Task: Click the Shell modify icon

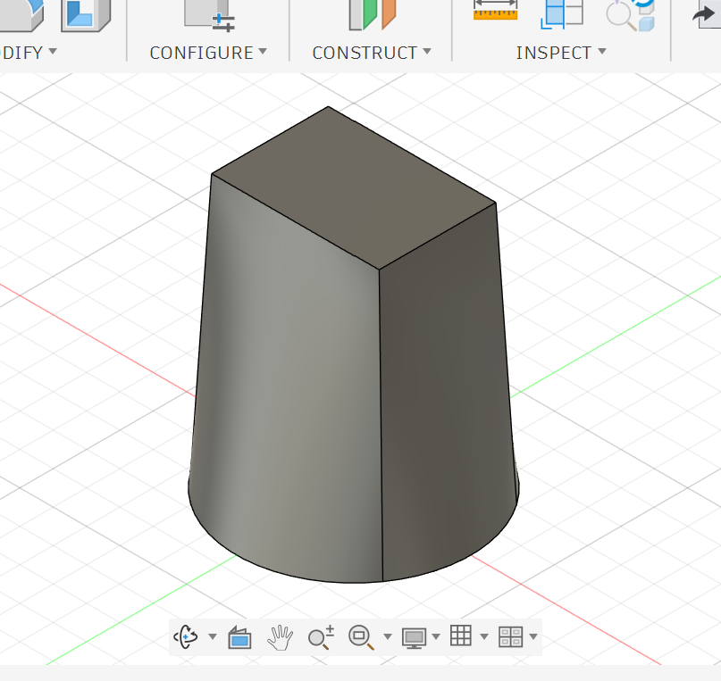Action: tap(86, 15)
